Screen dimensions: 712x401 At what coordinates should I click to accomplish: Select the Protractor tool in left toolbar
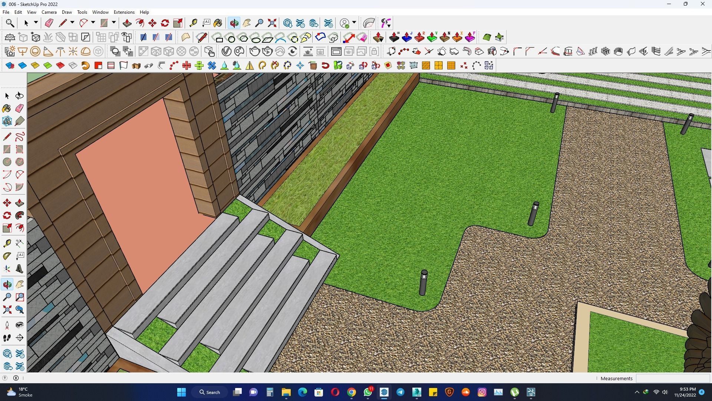click(7, 256)
